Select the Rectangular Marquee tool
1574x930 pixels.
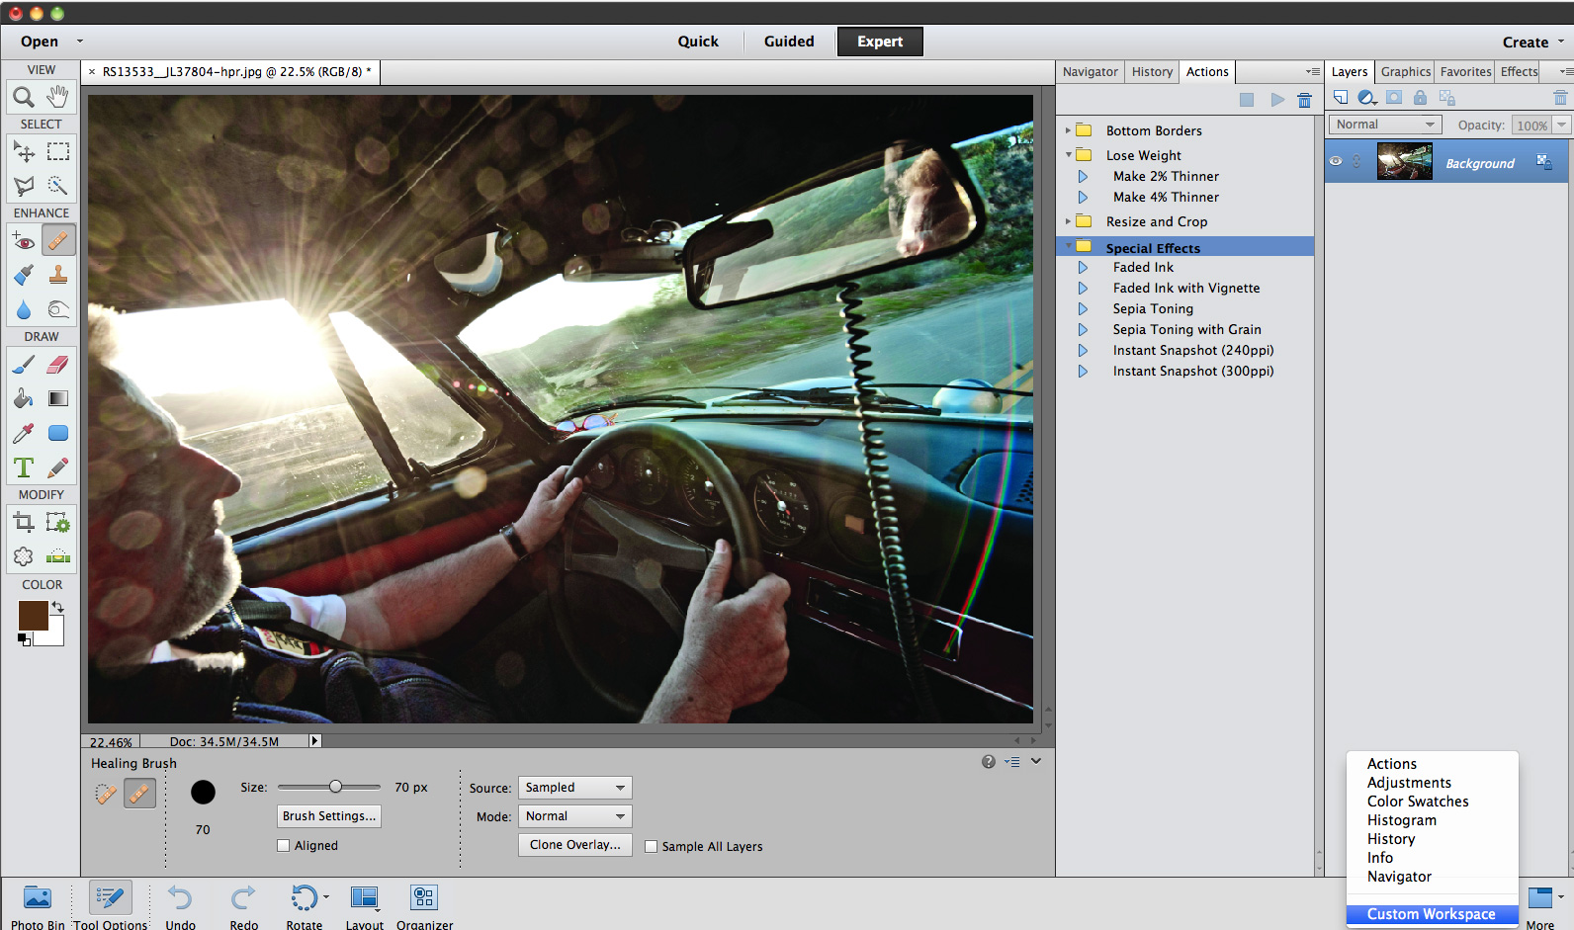(x=58, y=151)
